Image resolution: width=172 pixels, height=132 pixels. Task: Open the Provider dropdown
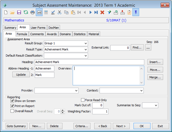pyautogui.click(x=76, y=91)
